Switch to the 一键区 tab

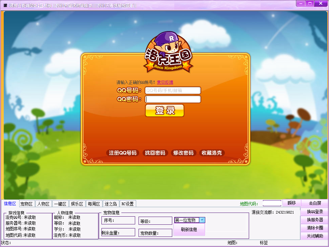60,203
